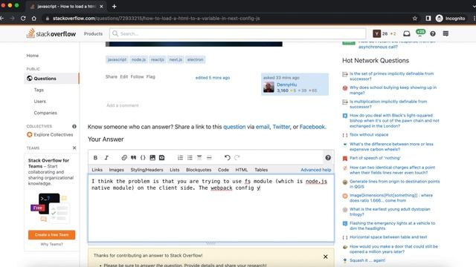Show the Images help tab

117,170
